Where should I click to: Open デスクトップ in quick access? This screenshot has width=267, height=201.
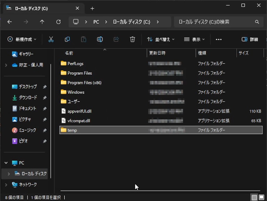pyautogui.click(x=24, y=87)
